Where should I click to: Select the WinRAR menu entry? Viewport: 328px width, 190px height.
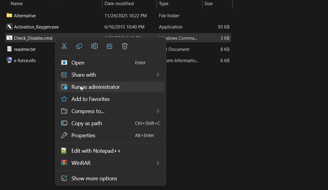coord(111,163)
